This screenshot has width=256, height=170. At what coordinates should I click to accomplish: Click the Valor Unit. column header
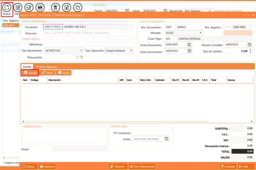146,80
